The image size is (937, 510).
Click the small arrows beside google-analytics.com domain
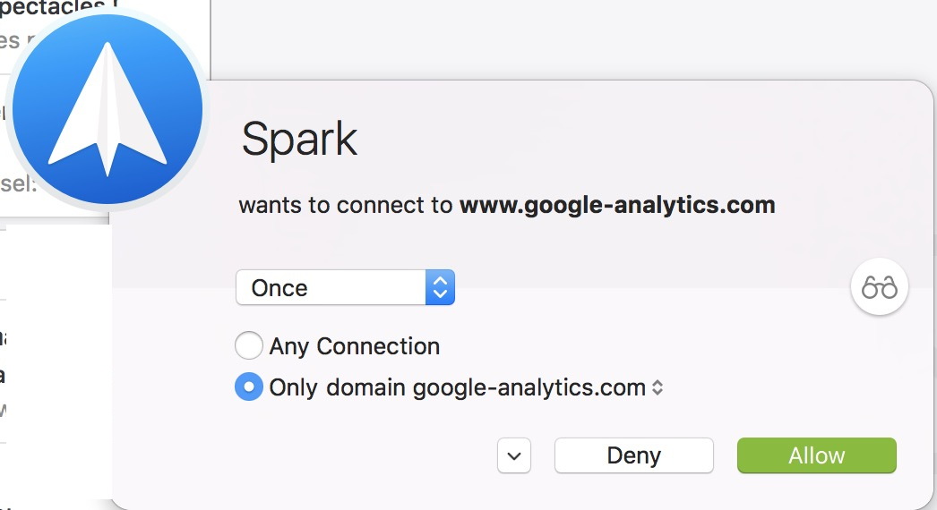[658, 388]
